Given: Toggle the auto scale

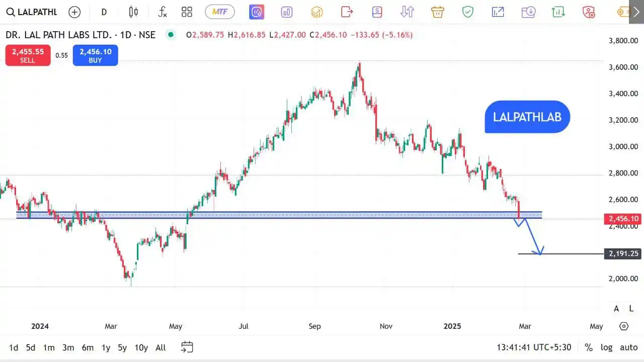Looking at the screenshot, I should click(x=628, y=347).
